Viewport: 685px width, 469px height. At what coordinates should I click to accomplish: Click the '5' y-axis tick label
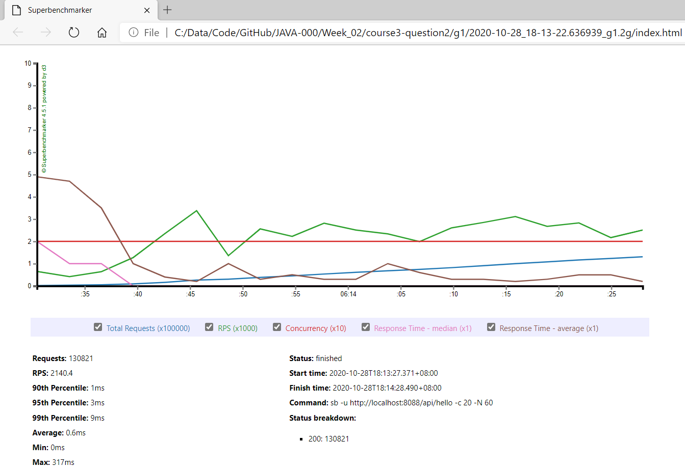(x=30, y=175)
